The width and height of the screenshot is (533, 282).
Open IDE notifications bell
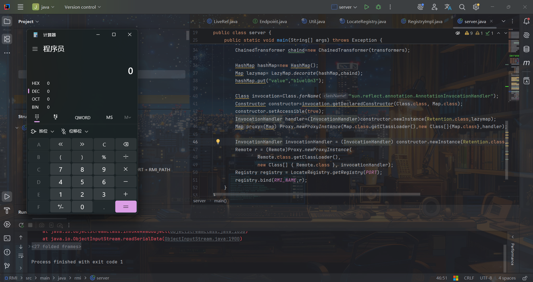tap(526, 21)
